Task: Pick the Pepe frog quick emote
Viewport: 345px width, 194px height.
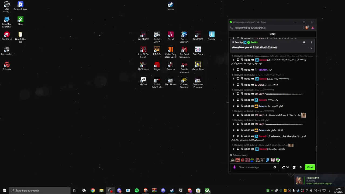Action: [252, 160]
